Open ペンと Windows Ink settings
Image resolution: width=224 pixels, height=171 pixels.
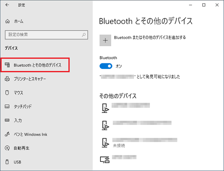31,134
